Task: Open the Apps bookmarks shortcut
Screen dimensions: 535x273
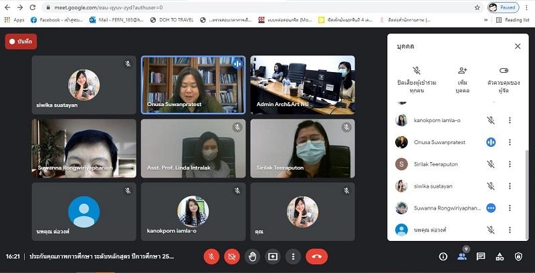Action: coord(14,20)
